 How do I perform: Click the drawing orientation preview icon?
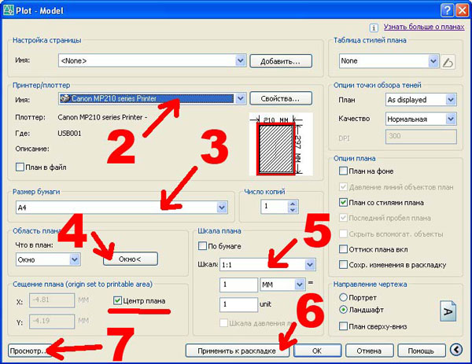click(445, 311)
